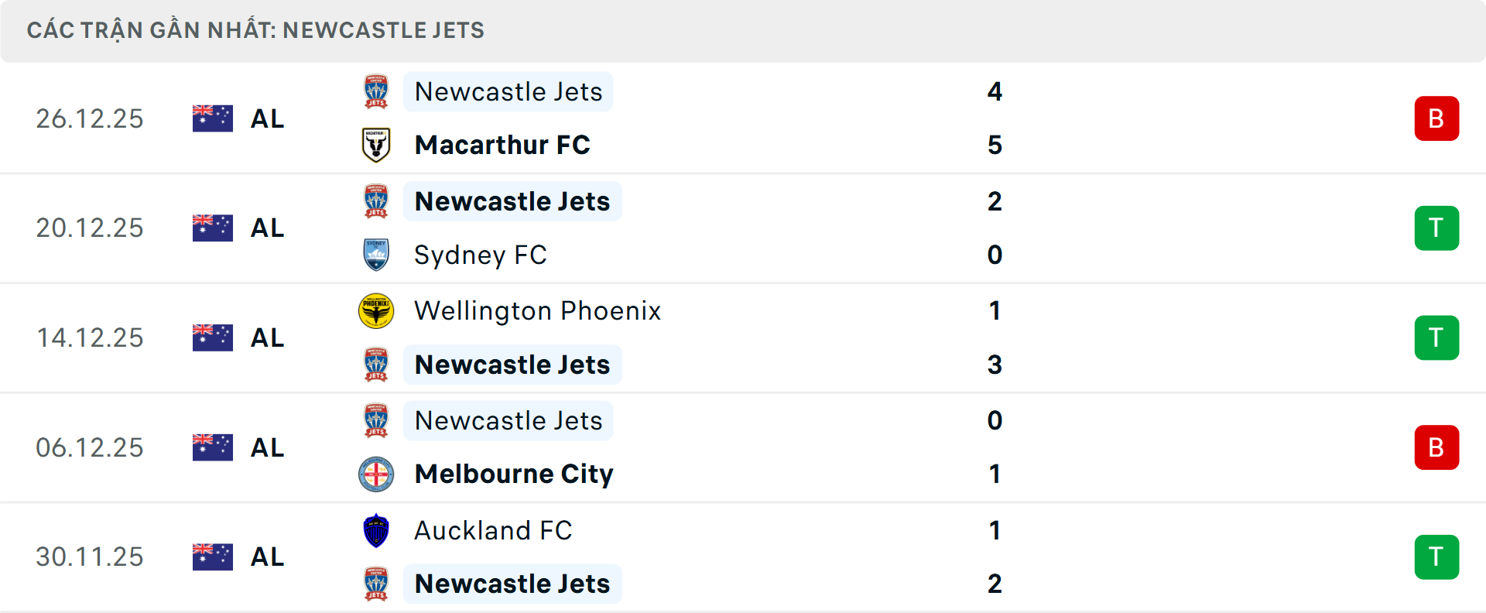The width and height of the screenshot is (1486, 613).
Task: Click the red B result badge for Macarthur match
Action: point(1436,118)
